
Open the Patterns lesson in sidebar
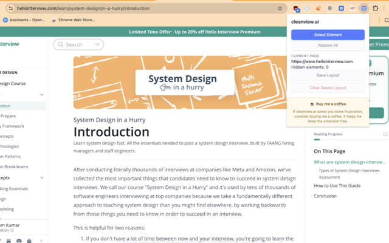tap(10, 157)
